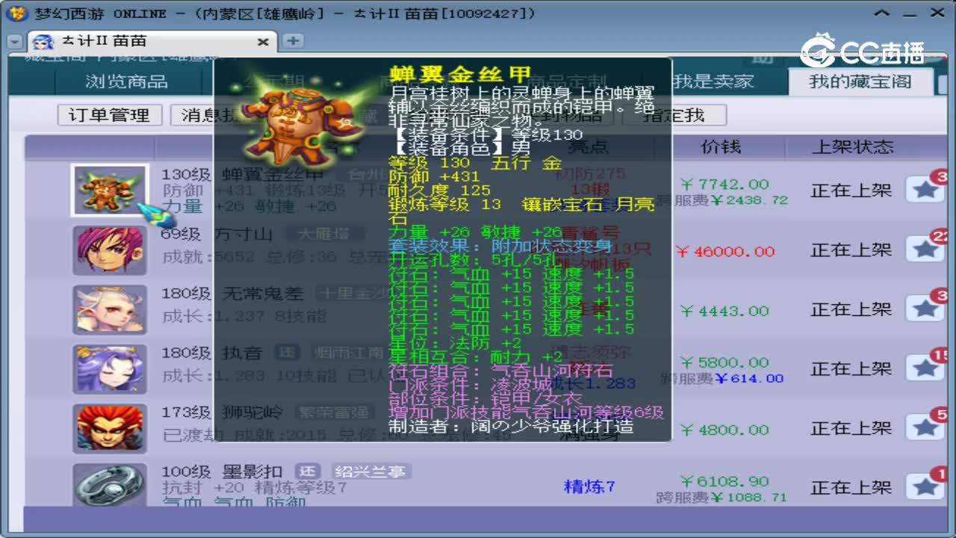956x538 pixels.
Task: Click the 狮驼岭 character portrait
Action: pos(109,428)
